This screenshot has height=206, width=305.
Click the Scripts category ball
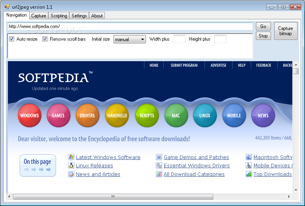pos(147,116)
